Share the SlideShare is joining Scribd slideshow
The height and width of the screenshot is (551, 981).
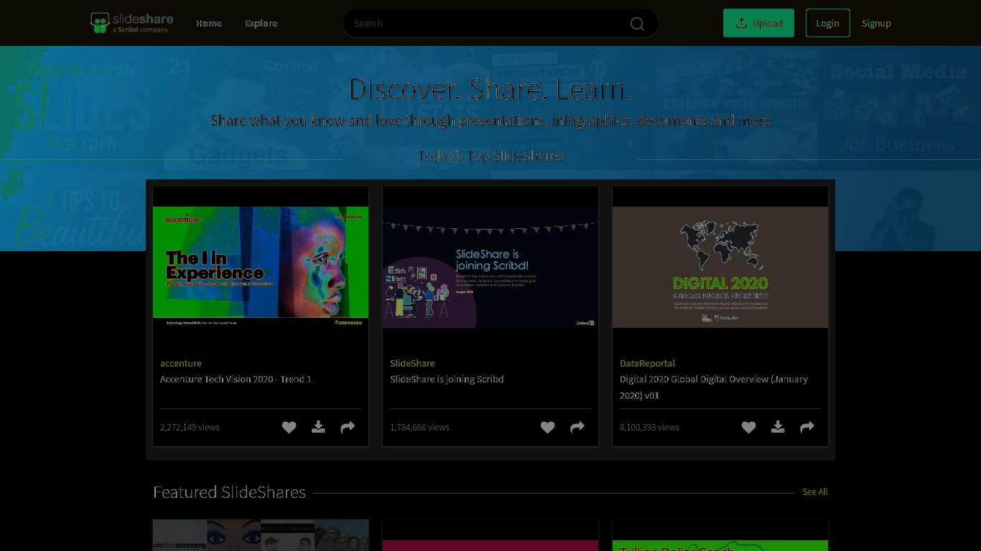point(577,427)
